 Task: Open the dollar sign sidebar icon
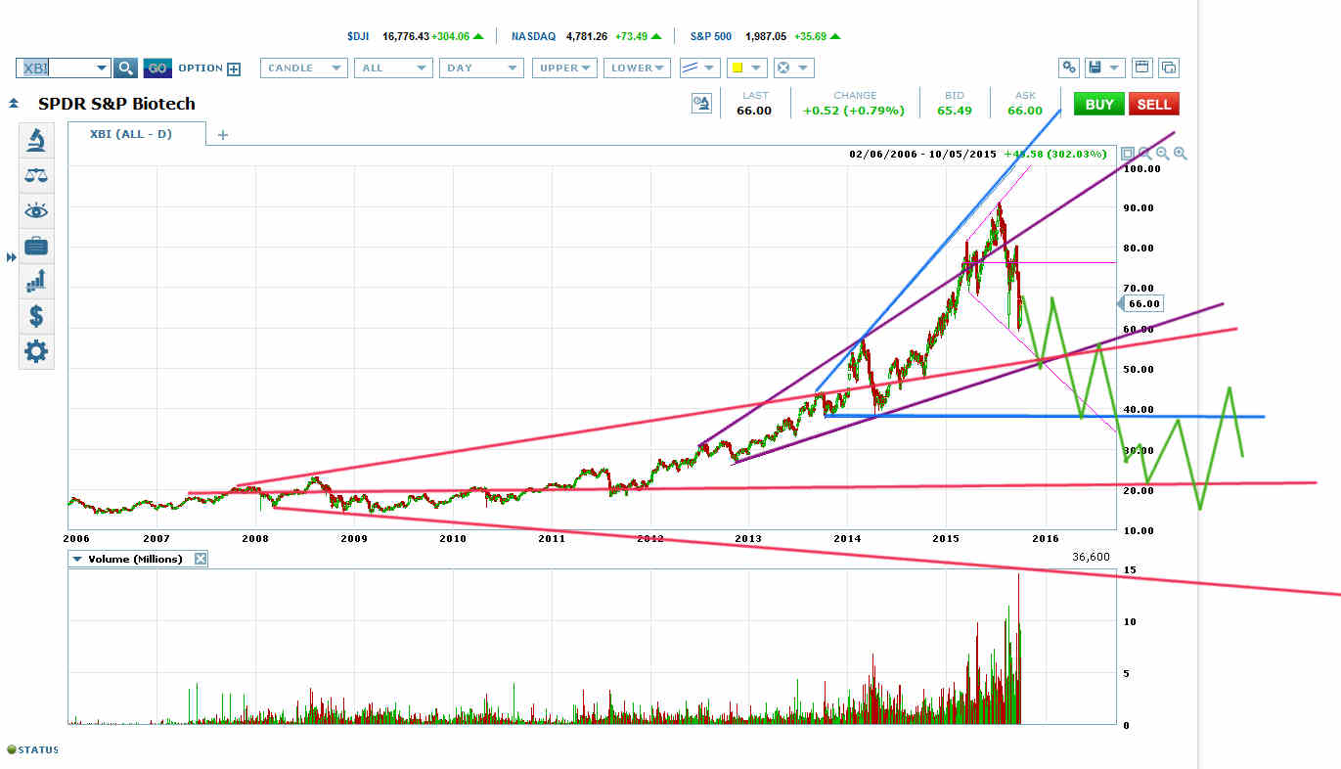(x=36, y=316)
